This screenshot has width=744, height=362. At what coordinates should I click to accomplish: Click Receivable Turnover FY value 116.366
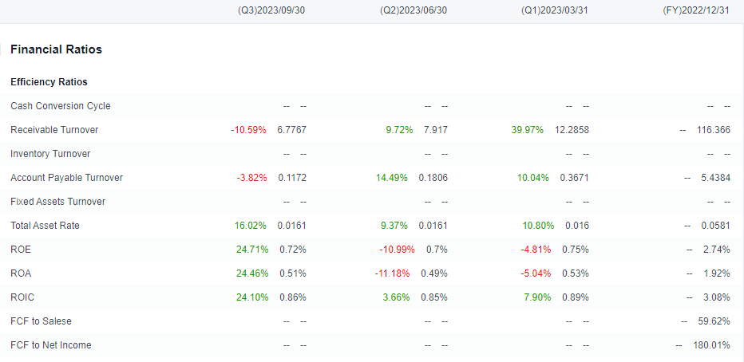click(714, 130)
